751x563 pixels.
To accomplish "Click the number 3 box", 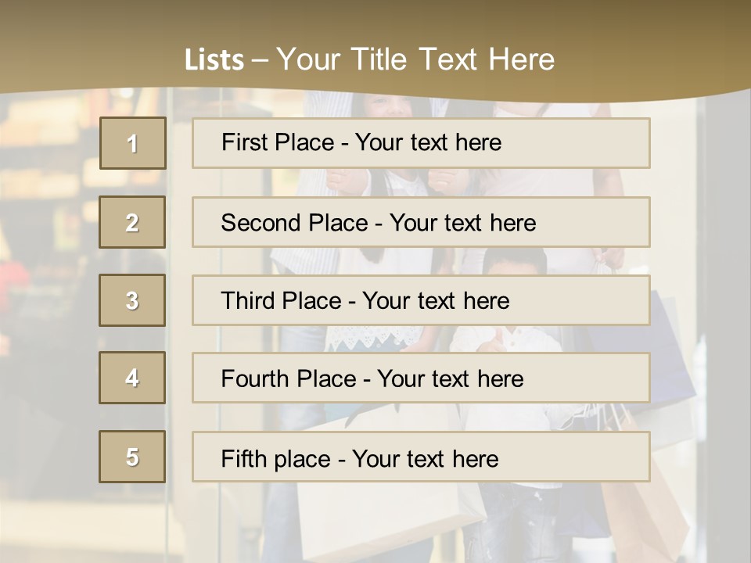I will tap(132, 300).
